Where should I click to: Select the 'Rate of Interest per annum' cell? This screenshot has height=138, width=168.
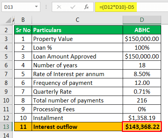pyautogui.click(x=77, y=74)
